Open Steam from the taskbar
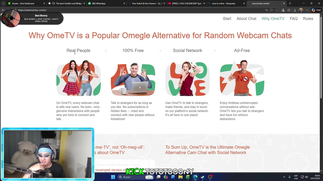Screen dimensions: 323x181 coord(203,177)
